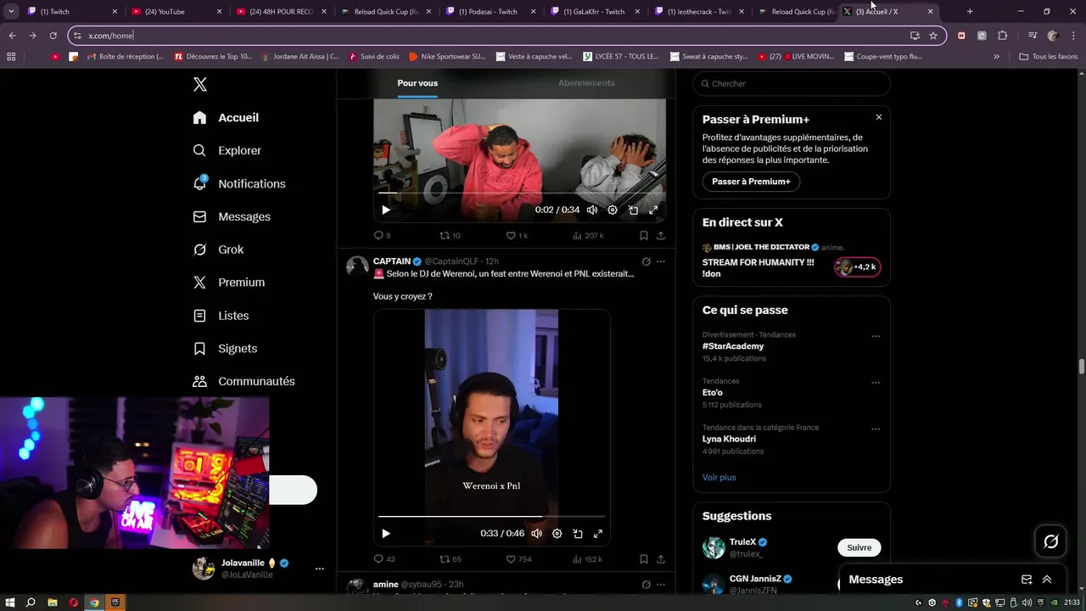
Task: View stats for the 207 k views post
Action: point(588,235)
